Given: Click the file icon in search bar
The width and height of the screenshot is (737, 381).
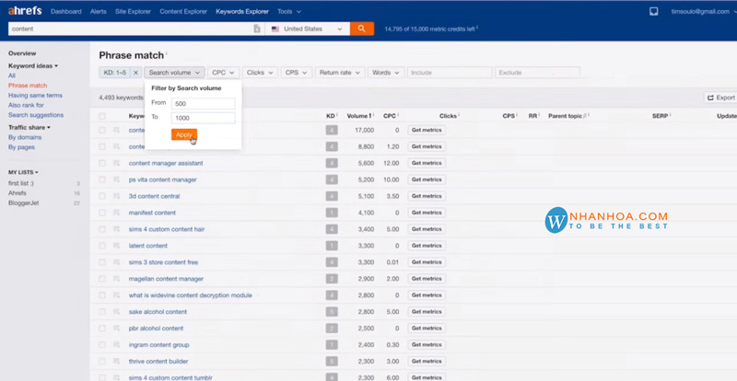Looking at the screenshot, I should tap(256, 29).
